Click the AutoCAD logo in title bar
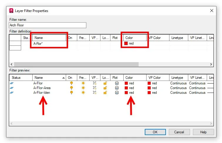222x143 pixels. 11,11
